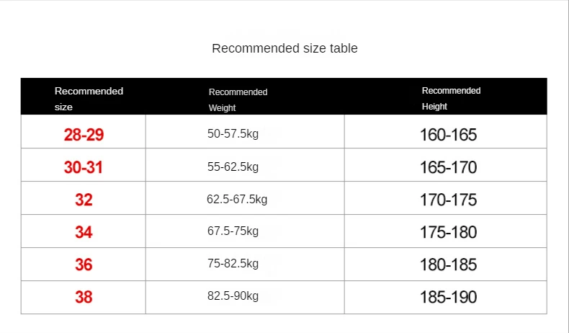This screenshot has height=333, width=569.
Task: Click the red 30-31 size cell
Action: (x=84, y=167)
